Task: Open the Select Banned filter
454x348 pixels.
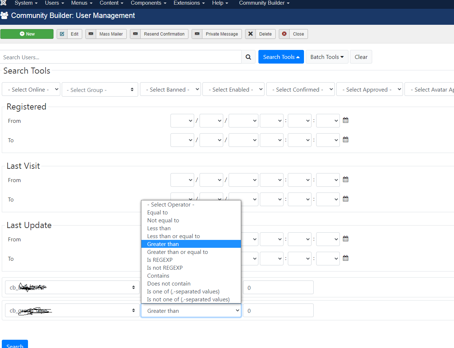Action: coord(170,89)
